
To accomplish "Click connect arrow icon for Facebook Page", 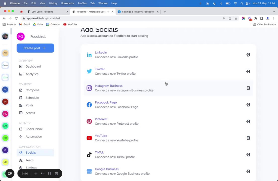I will pos(248,105).
